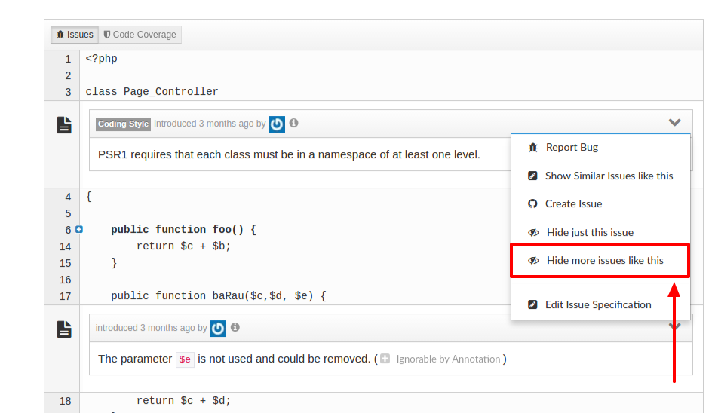Click the author avatar on the unused parameter issue
This screenshot has width=715, height=413.
click(218, 328)
